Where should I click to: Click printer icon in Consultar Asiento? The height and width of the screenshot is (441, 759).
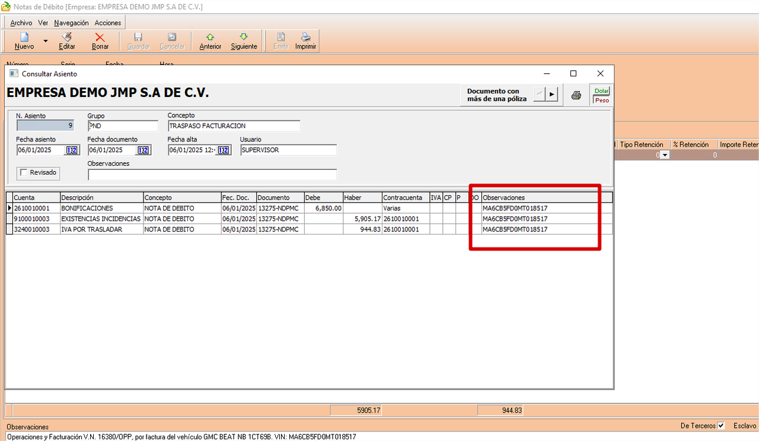pos(576,95)
